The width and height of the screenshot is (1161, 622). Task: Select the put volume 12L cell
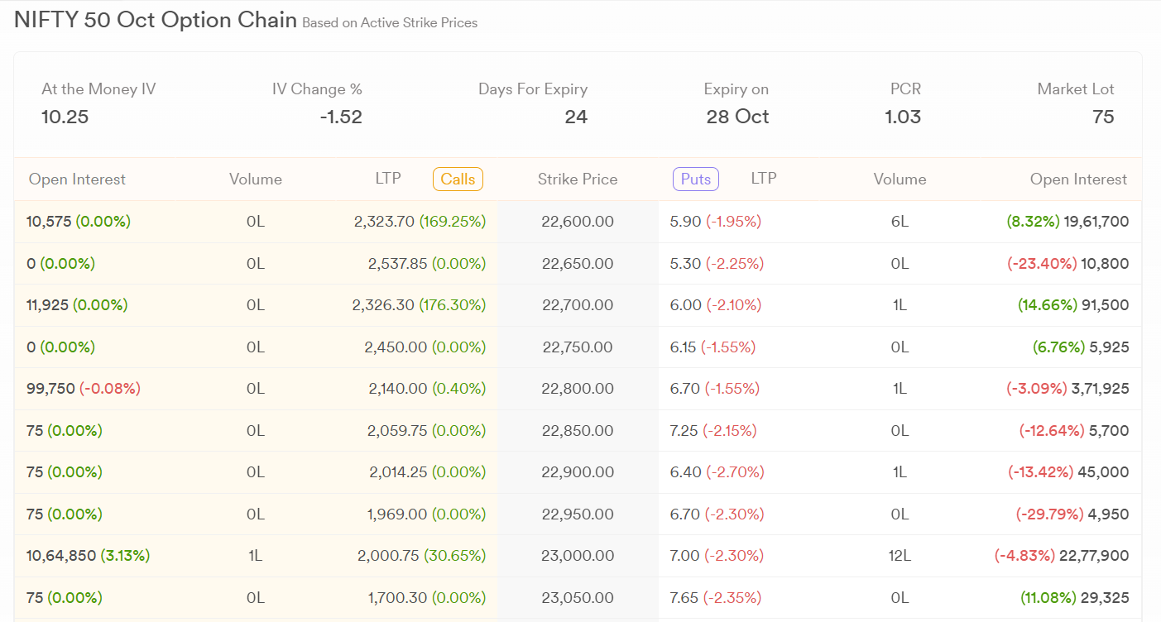tap(900, 556)
